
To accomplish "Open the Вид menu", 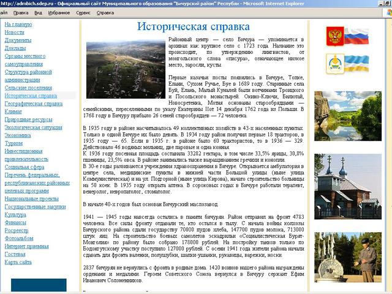I will 38,13.
